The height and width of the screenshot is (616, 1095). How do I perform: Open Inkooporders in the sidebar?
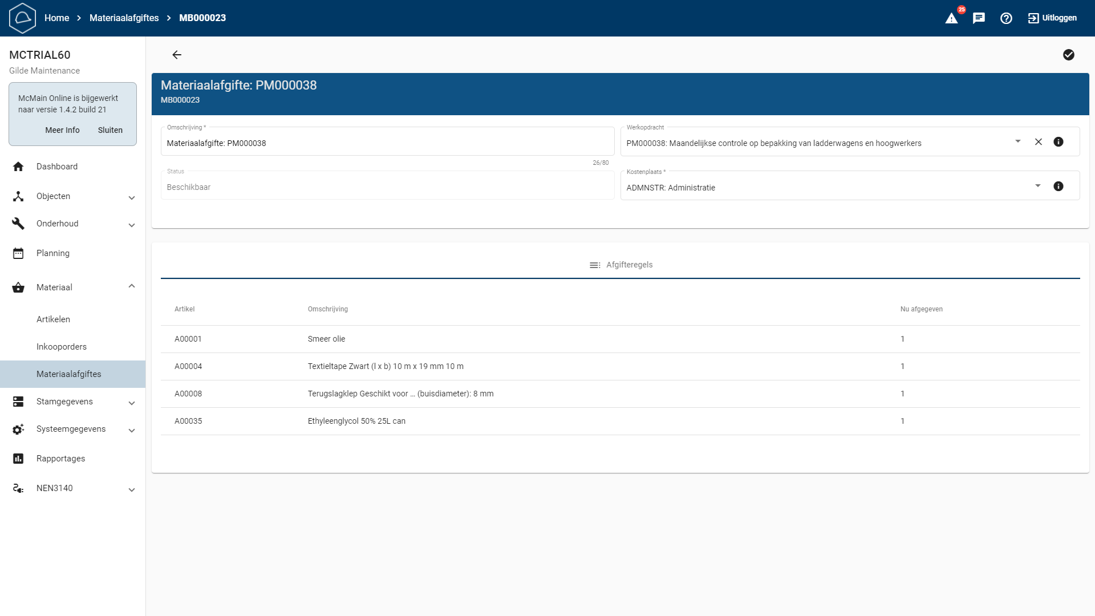tap(62, 347)
